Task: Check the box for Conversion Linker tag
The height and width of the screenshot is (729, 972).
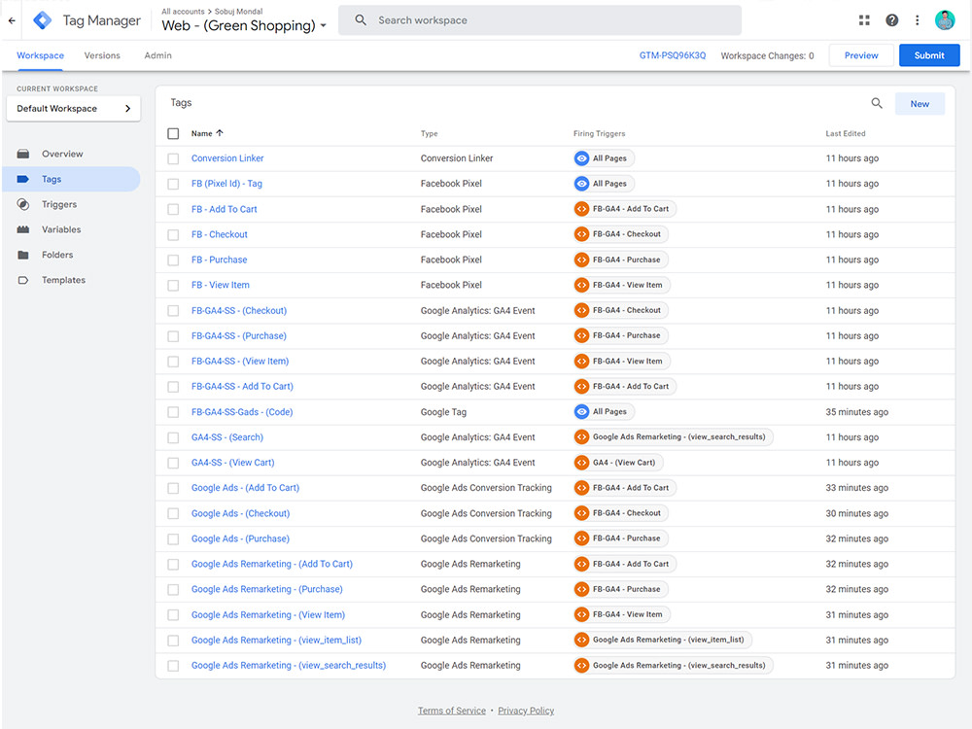Action: (x=173, y=158)
